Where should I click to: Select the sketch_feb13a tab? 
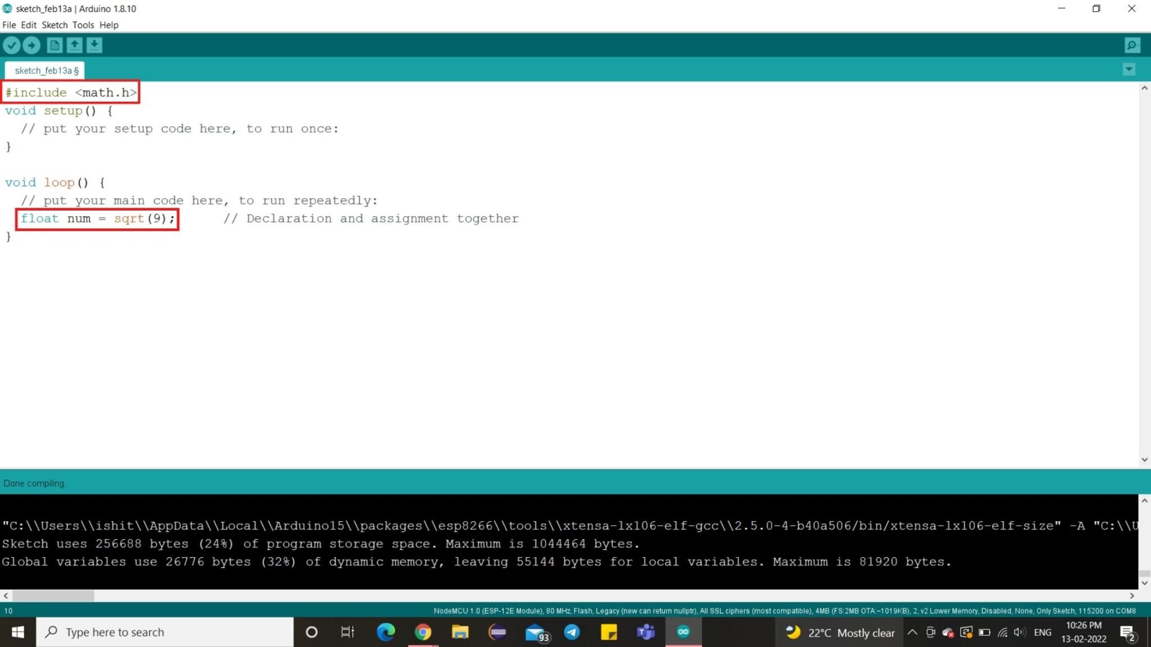pyautogui.click(x=46, y=70)
